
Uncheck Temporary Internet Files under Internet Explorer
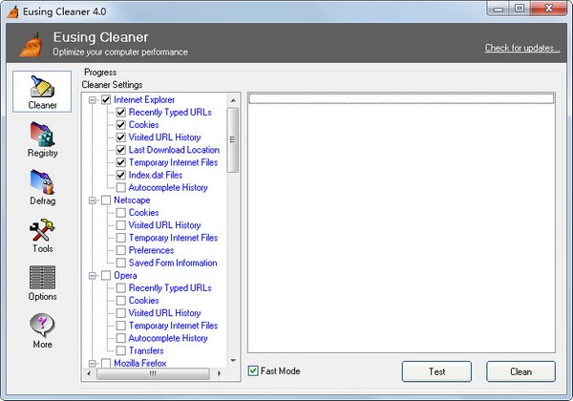(x=121, y=162)
